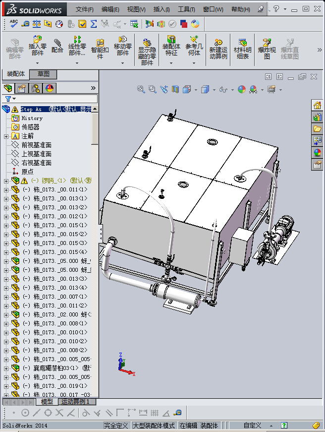Open the view settings monitor dropdown
This screenshot has width=325, height=432.
(x=281, y=90)
